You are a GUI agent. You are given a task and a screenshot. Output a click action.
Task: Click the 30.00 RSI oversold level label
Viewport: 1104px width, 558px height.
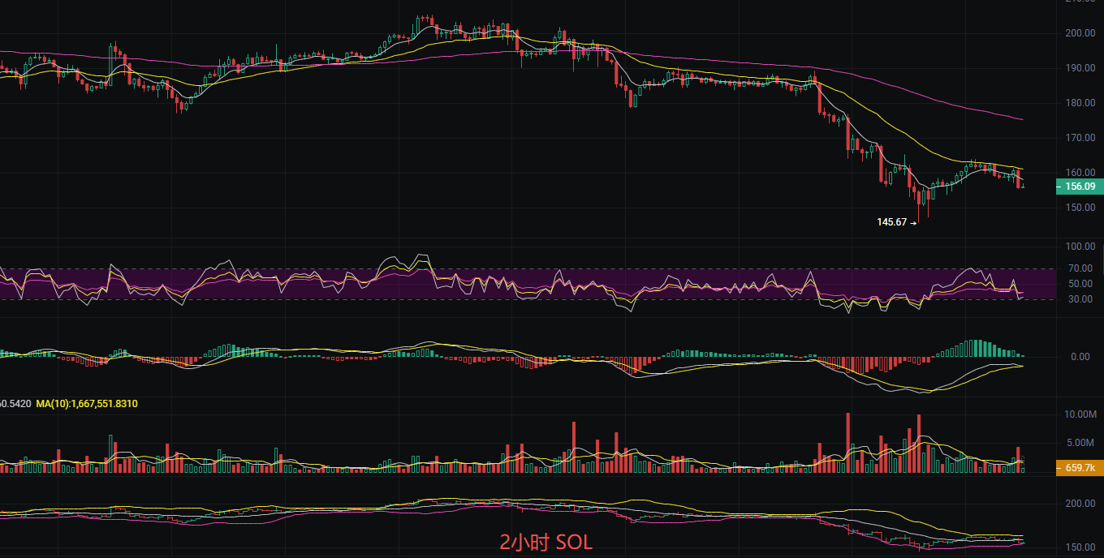1080,299
